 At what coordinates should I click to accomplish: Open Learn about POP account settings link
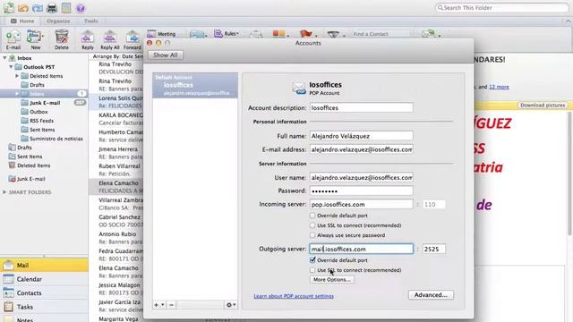coord(294,296)
